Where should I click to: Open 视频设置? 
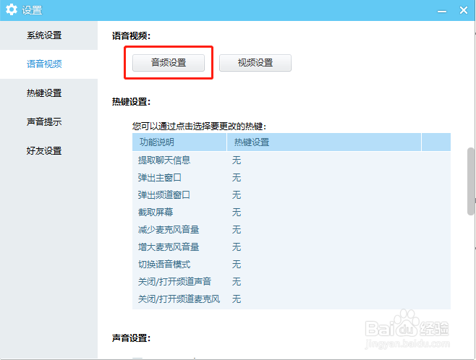[x=255, y=63]
